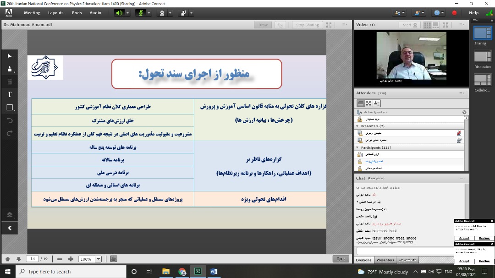
Task: Go to the next PDF page arrow
Action: pyautogui.click(x=18, y=259)
